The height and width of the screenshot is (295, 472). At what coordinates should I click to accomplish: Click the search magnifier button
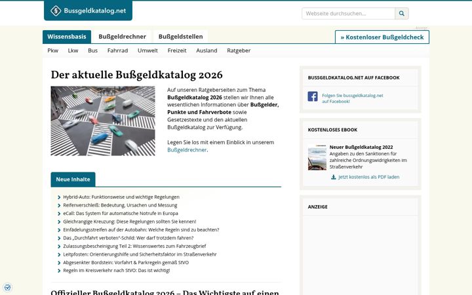(402, 13)
